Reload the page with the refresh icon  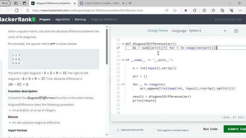pyautogui.click(x=17, y=10)
